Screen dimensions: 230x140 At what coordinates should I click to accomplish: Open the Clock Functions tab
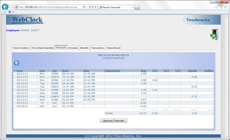point(21,48)
